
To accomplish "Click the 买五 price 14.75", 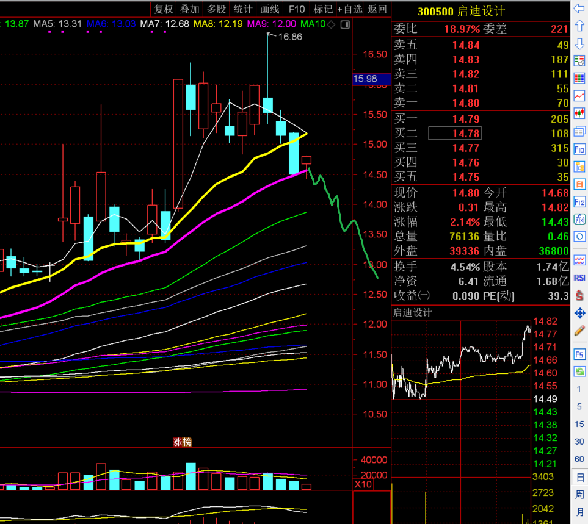I will (x=466, y=177).
